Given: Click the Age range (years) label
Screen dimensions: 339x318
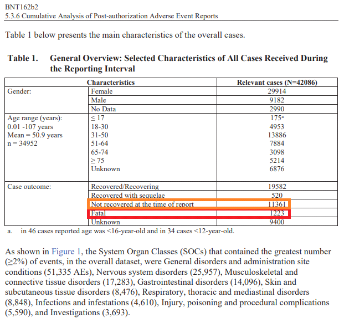Looking at the screenshot, I should [x=34, y=118].
